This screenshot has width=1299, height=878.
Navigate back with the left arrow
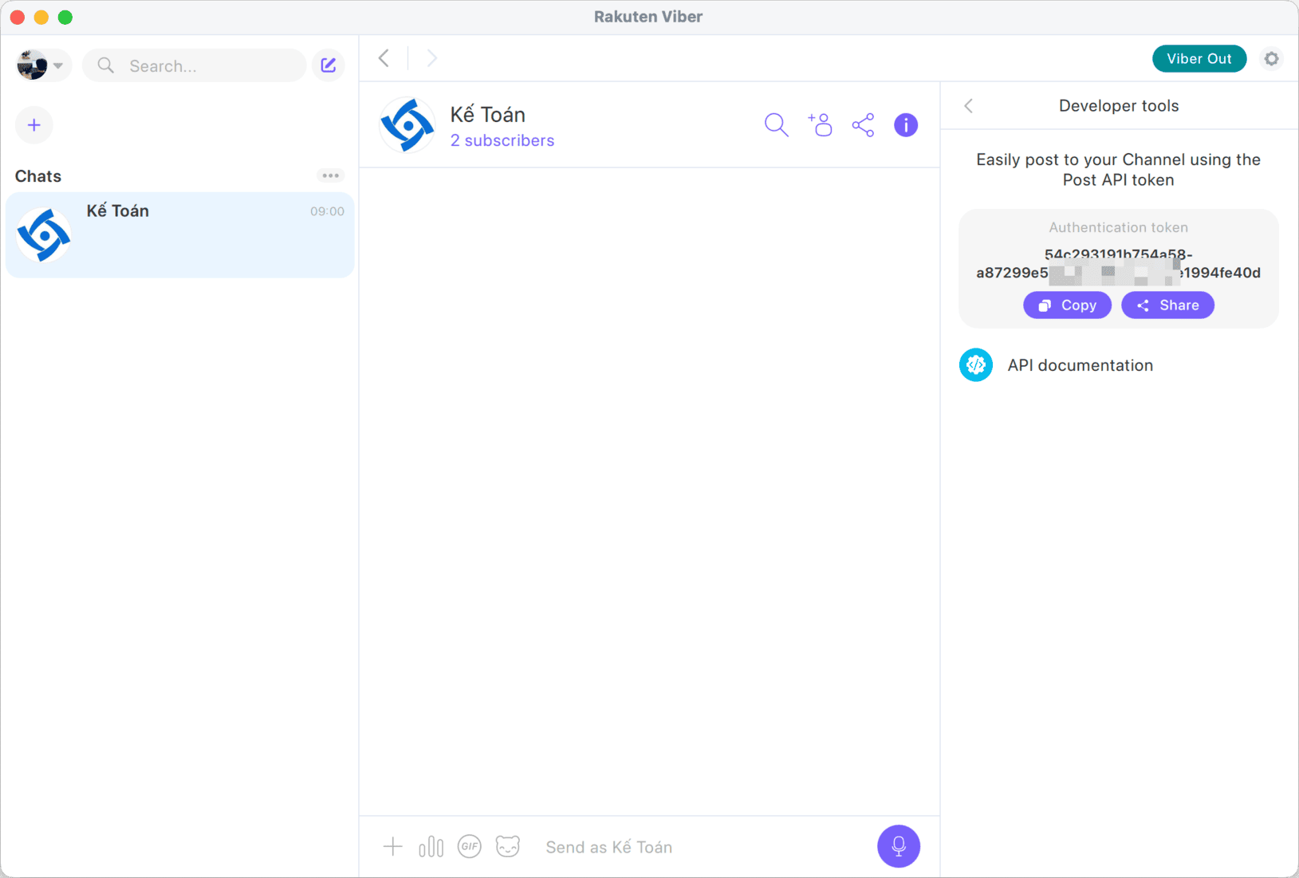[x=384, y=58]
